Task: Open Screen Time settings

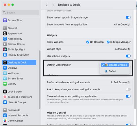Action: coord(19,20)
